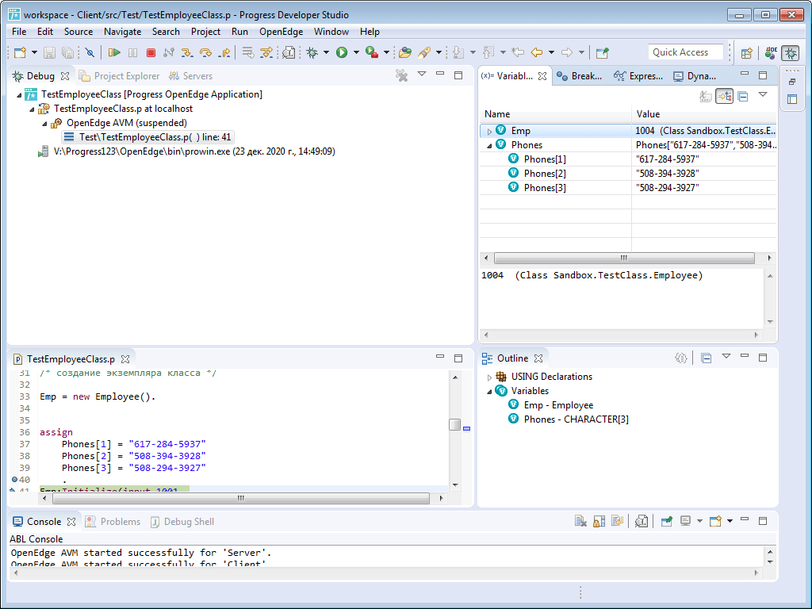Select Phones - CHARACTER[3] in Outline

click(576, 419)
